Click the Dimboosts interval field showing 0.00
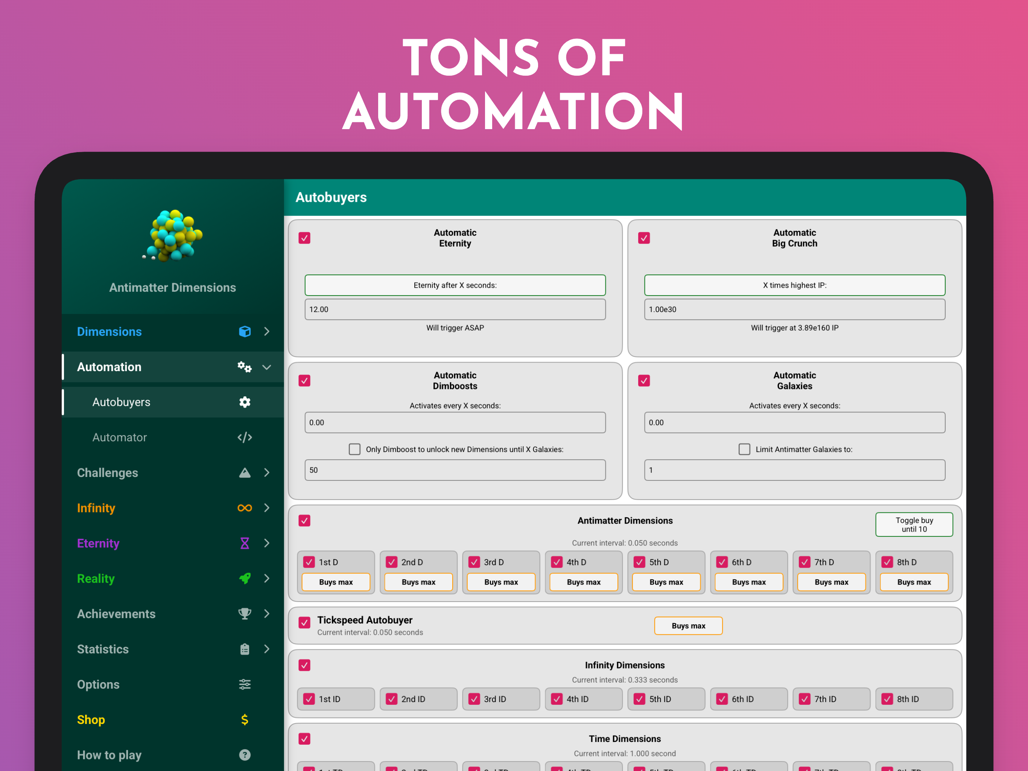This screenshot has width=1028, height=771. (455, 423)
